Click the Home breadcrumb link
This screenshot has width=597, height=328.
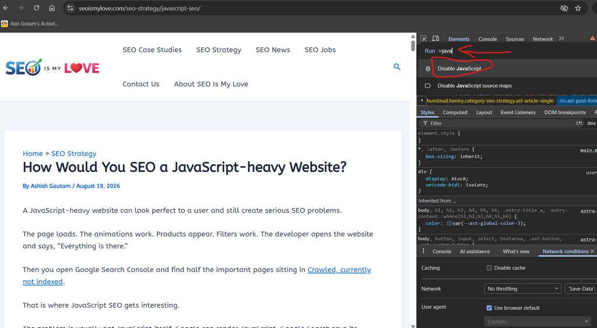click(33, 153)
